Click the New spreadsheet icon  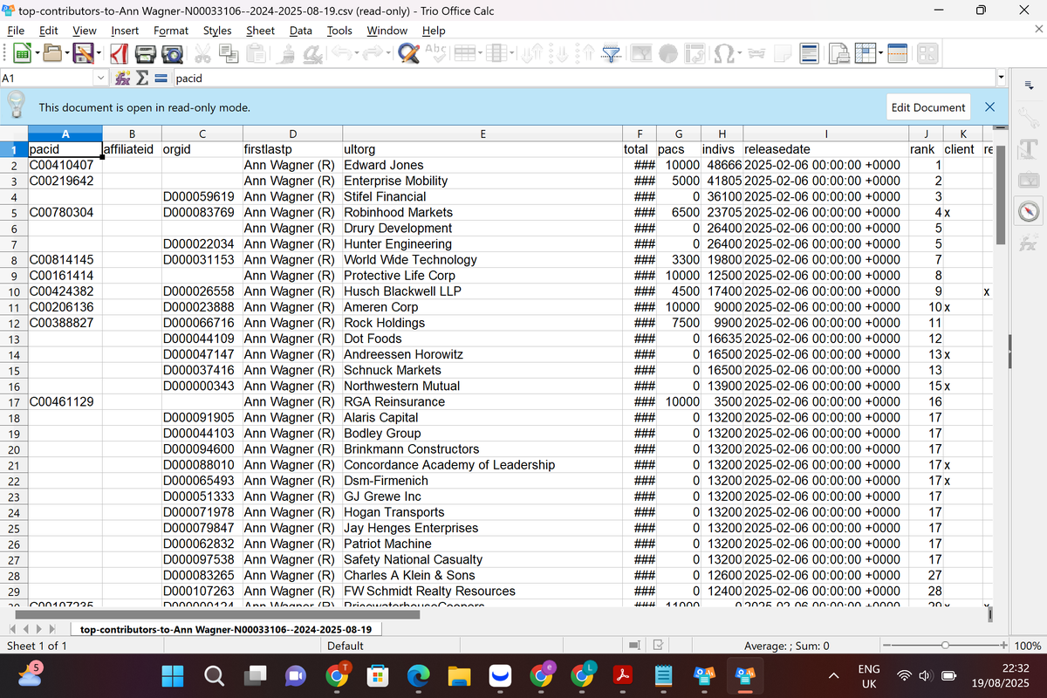click(21, 54)
